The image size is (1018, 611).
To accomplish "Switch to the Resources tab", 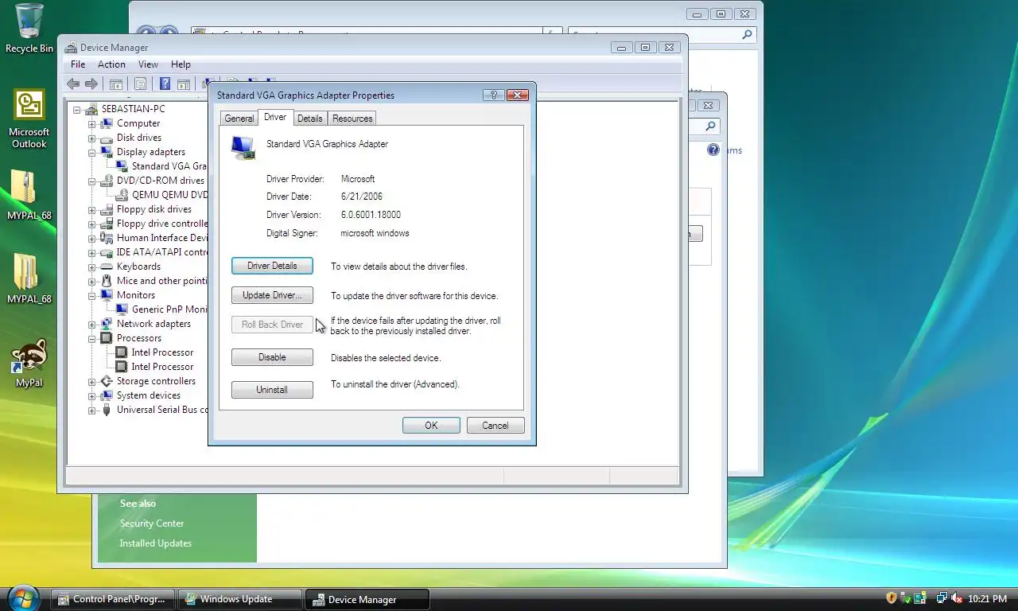I will coord(352,119).
